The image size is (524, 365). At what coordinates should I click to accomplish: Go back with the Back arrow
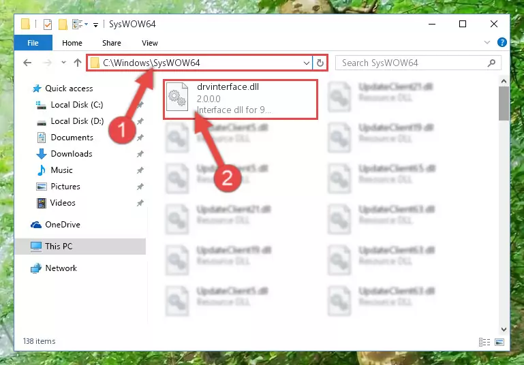click(x=27, y=63)
